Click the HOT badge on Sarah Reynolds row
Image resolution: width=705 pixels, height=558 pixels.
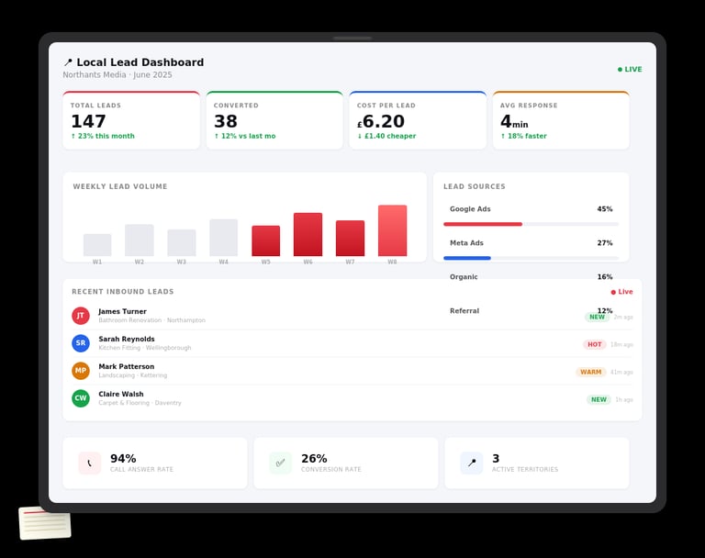595,344
